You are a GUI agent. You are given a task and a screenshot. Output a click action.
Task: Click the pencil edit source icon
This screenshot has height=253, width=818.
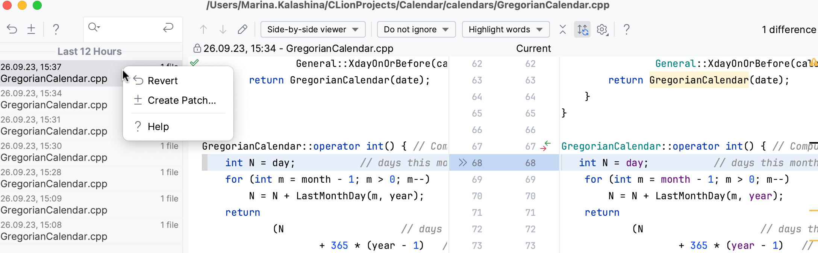242,29
